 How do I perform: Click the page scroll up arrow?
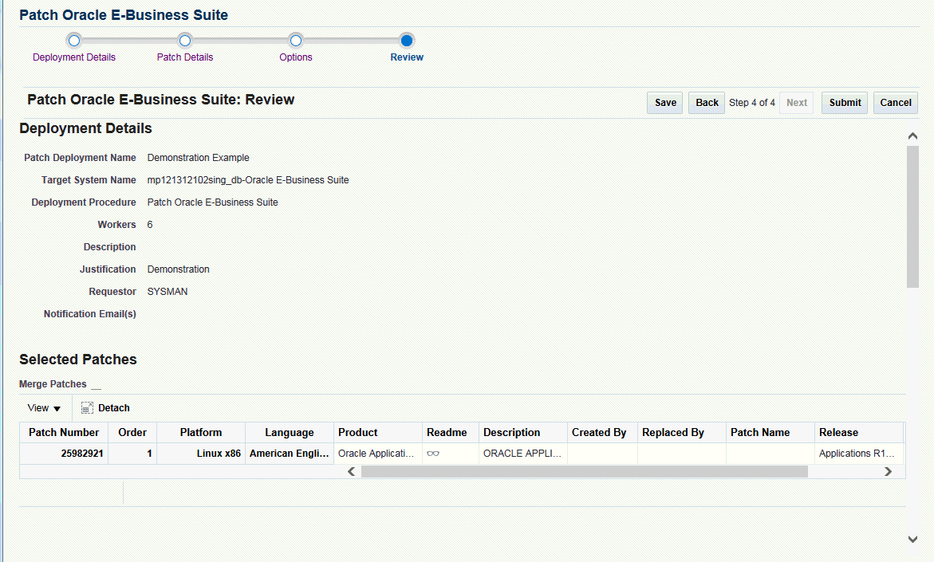point(912,136)
